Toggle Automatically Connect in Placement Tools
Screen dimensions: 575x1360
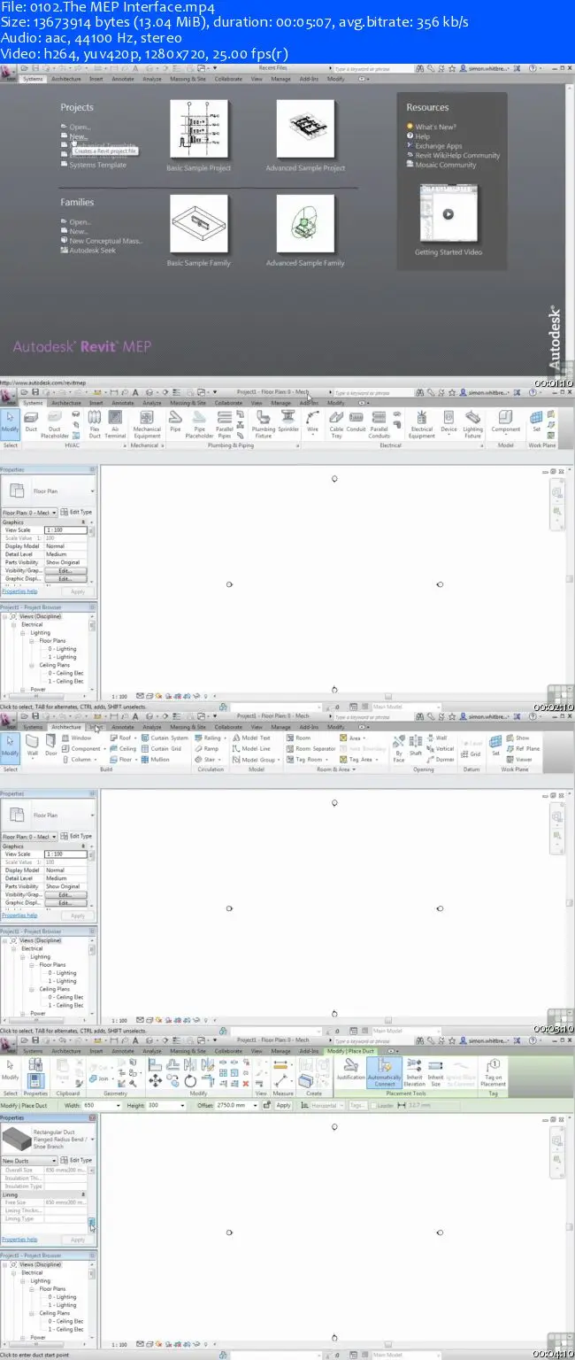384,1071
